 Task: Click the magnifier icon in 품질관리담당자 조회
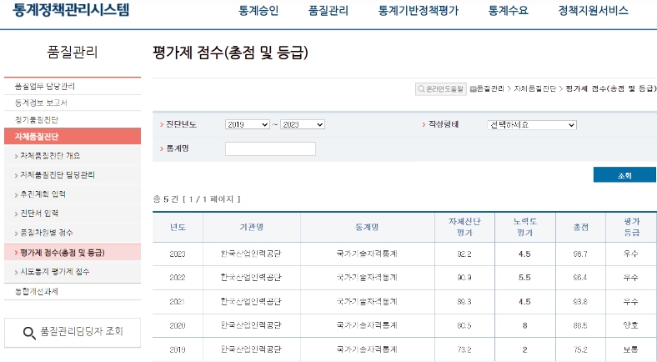click(x=29, y=333)
